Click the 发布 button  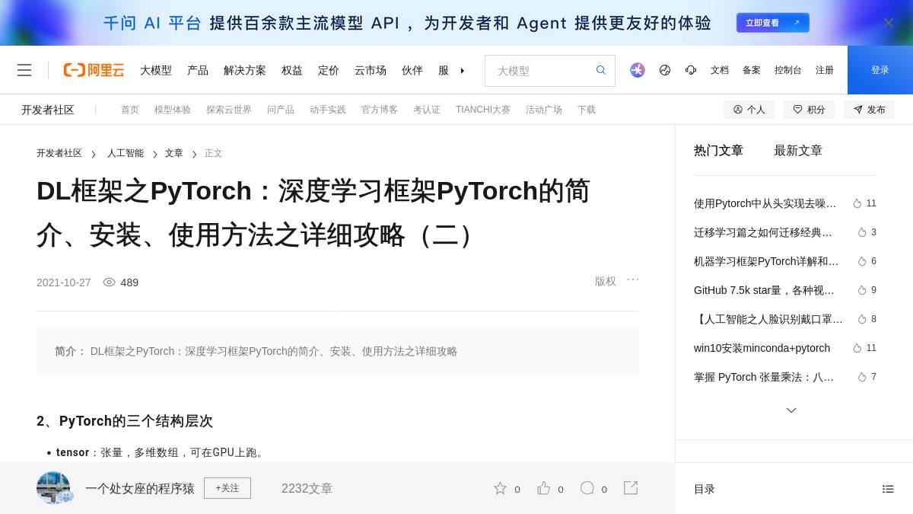coord(869,110)
